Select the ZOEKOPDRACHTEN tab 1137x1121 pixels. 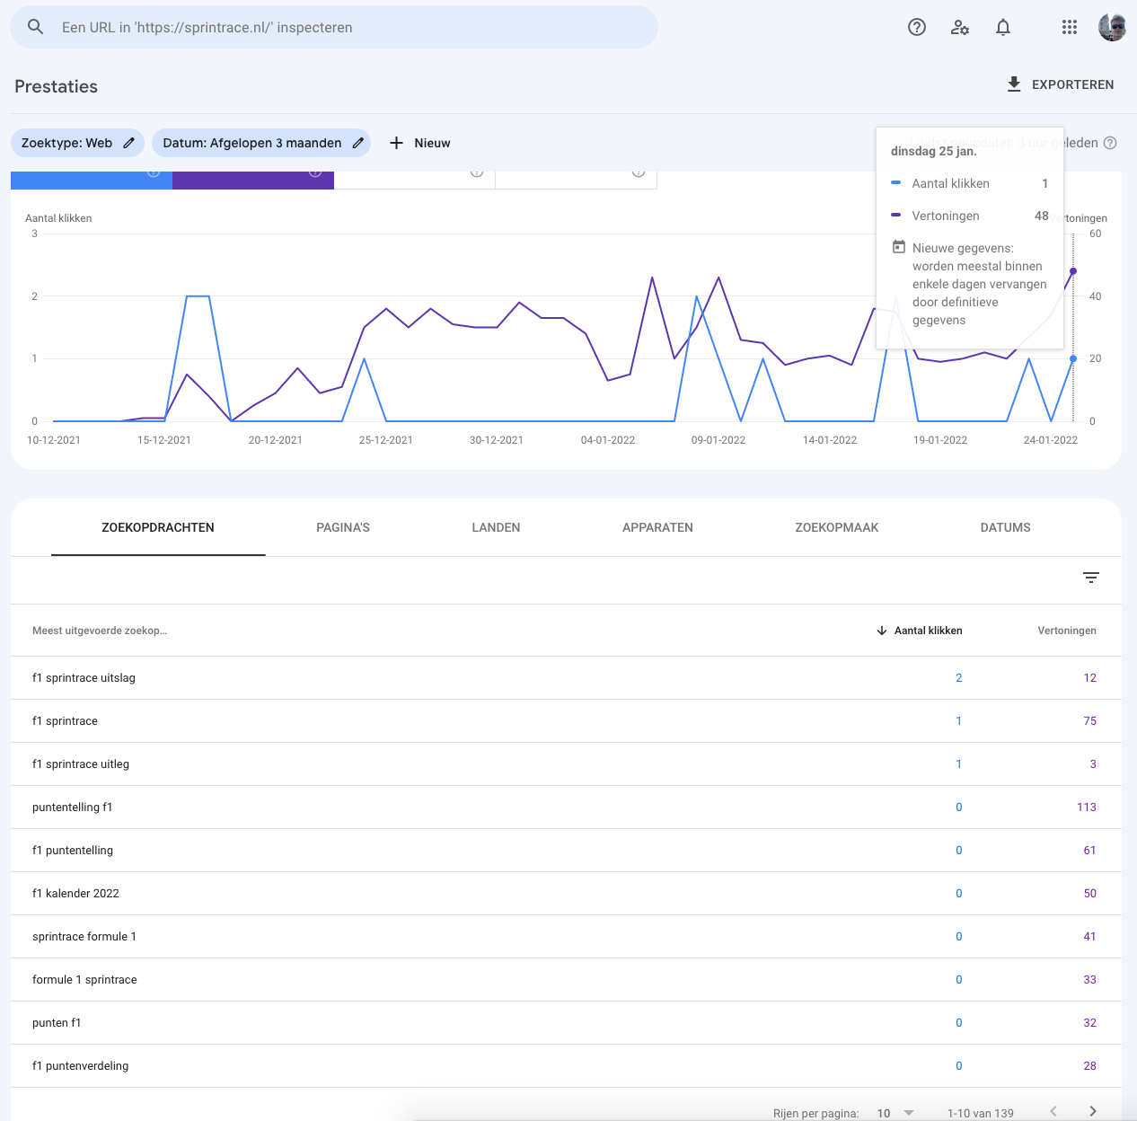pyautogui.click(x=158, y=527)
